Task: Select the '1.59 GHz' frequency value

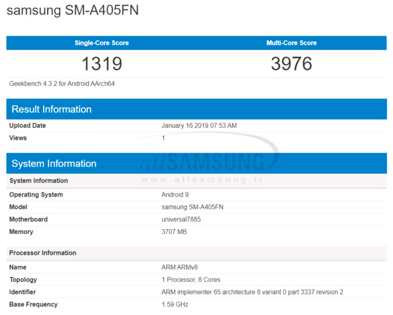Action: [175, 304]
